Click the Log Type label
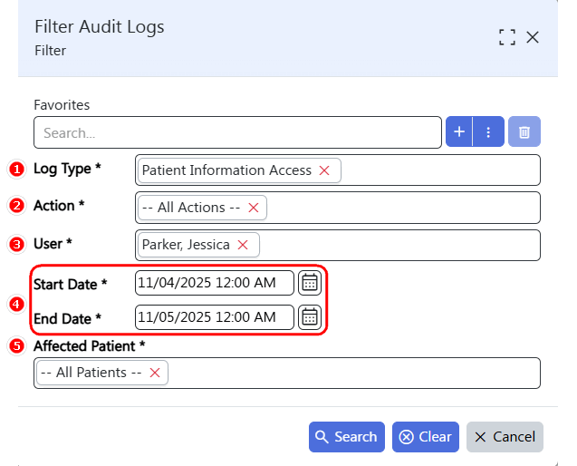577x466 pixels. click(67, 169)
